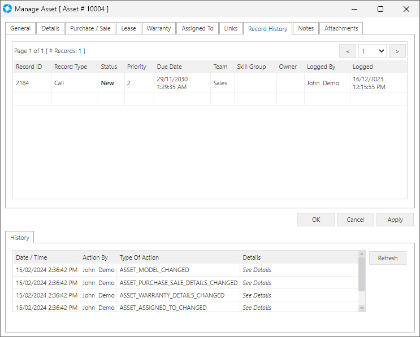
Task: Switch to the Assigned To tab
Action: tap(197, 28)
